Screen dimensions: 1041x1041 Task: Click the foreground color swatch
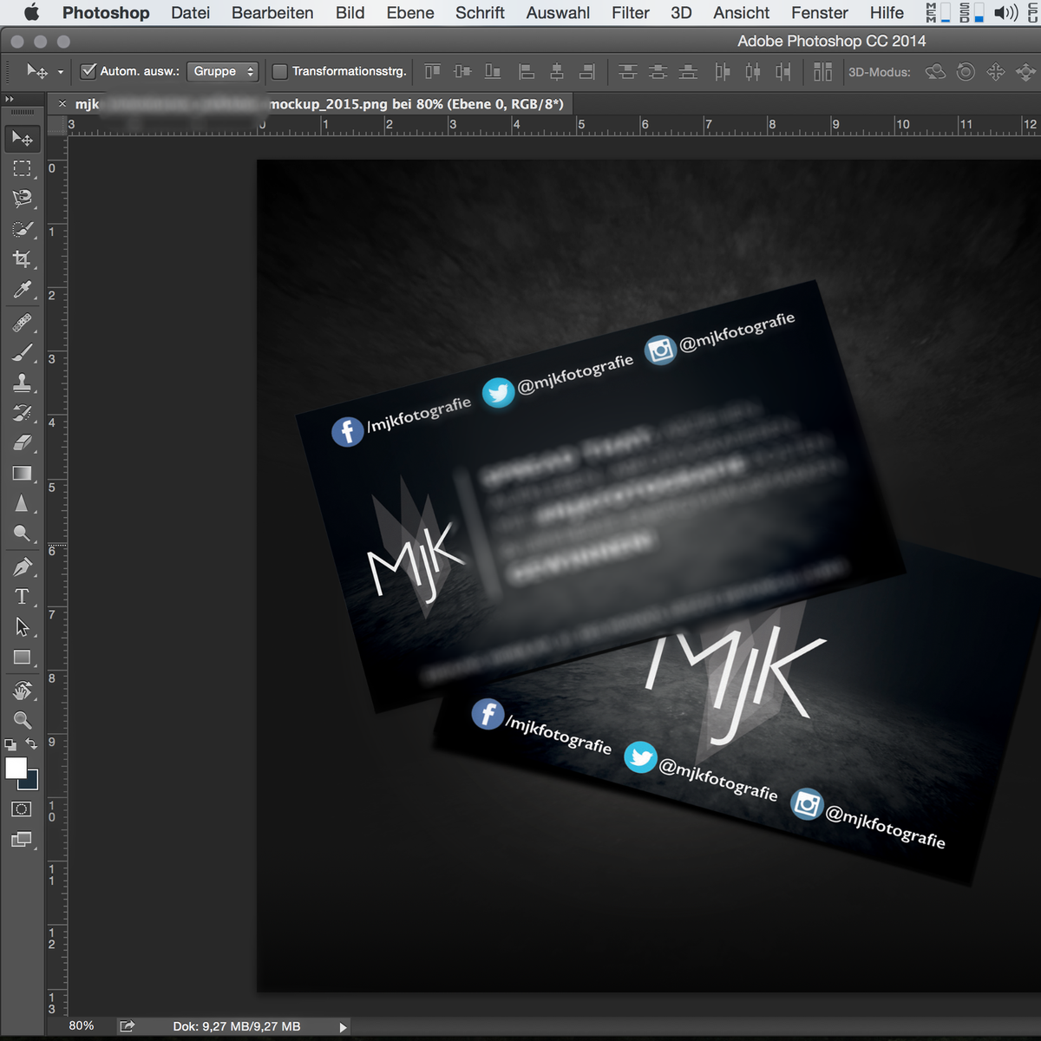coord(15,768)
